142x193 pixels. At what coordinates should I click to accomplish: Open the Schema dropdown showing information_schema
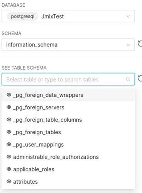(x=68, y=44)
